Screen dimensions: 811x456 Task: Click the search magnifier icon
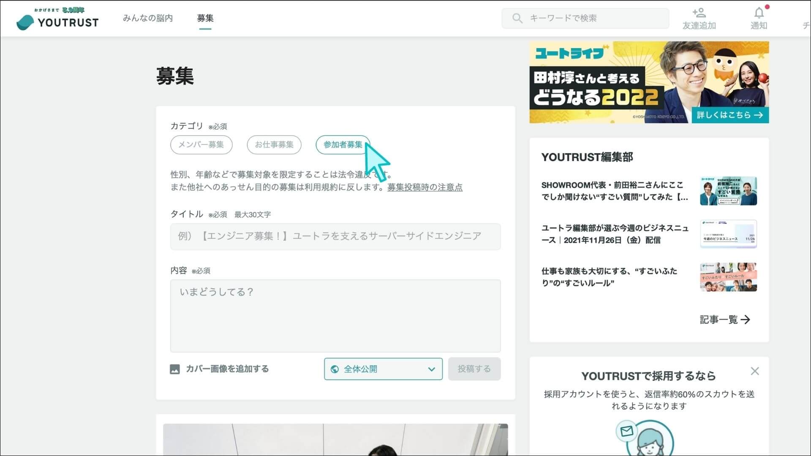(517, 18)
